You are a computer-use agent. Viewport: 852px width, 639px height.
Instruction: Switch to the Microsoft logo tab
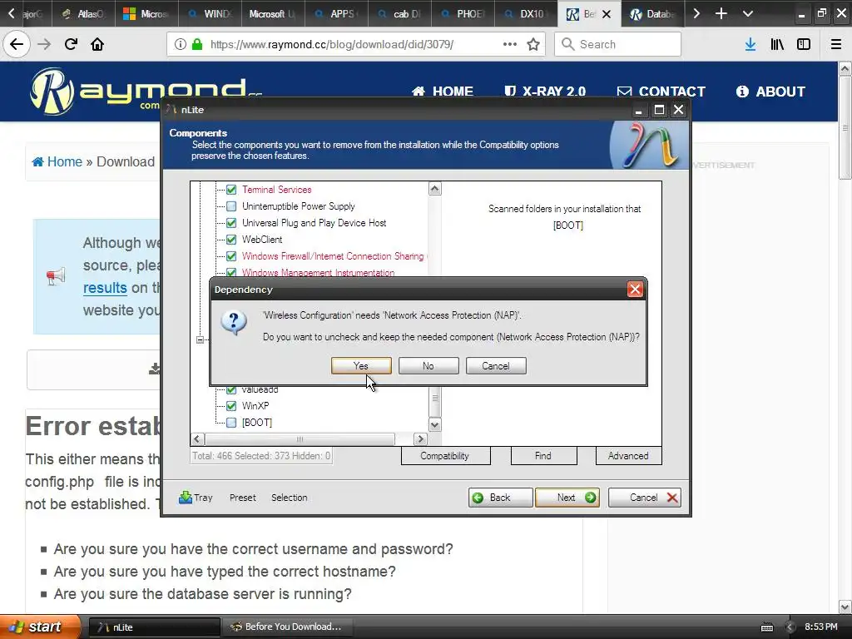[146, 13]
